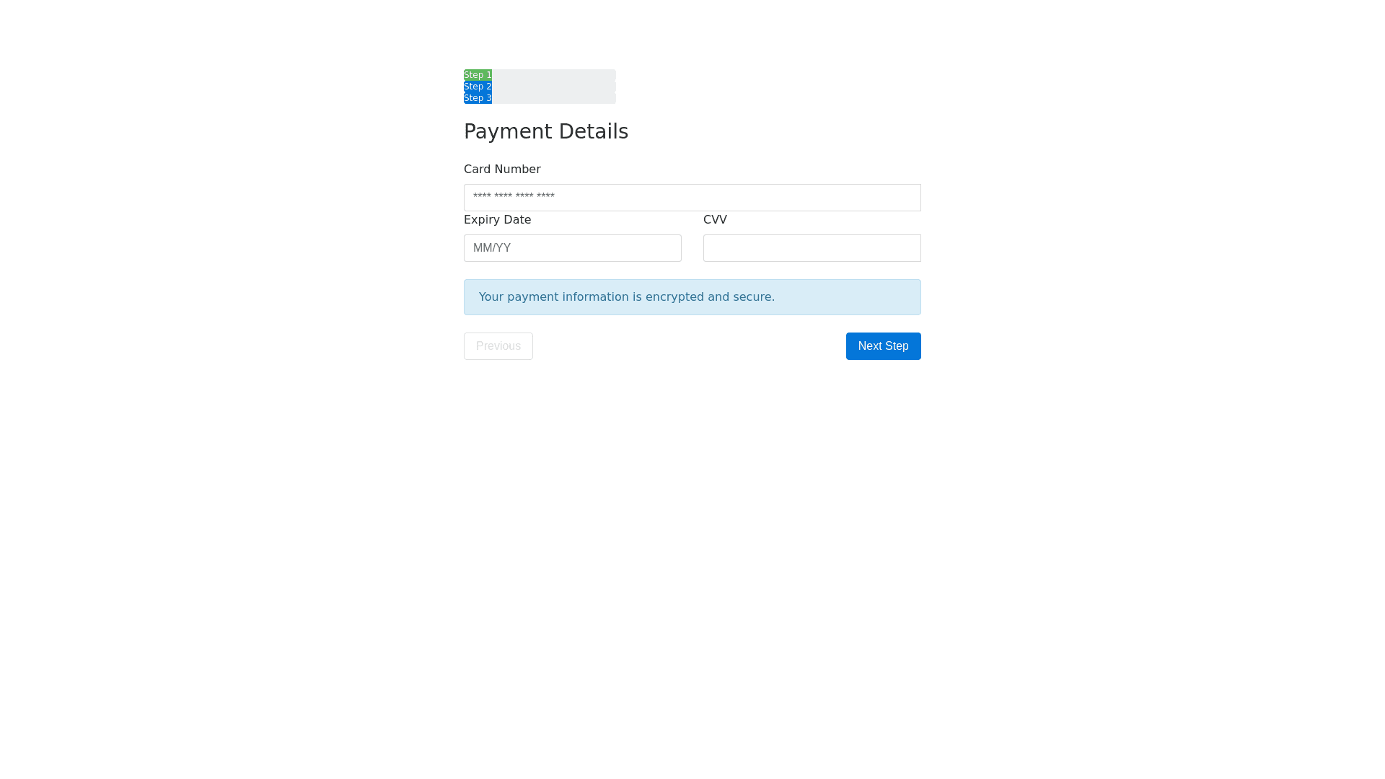The width and height of the screenshot is (1385, 779).
Task: Click the masked asterisks card number placeholder
Action: click(514, 197)
